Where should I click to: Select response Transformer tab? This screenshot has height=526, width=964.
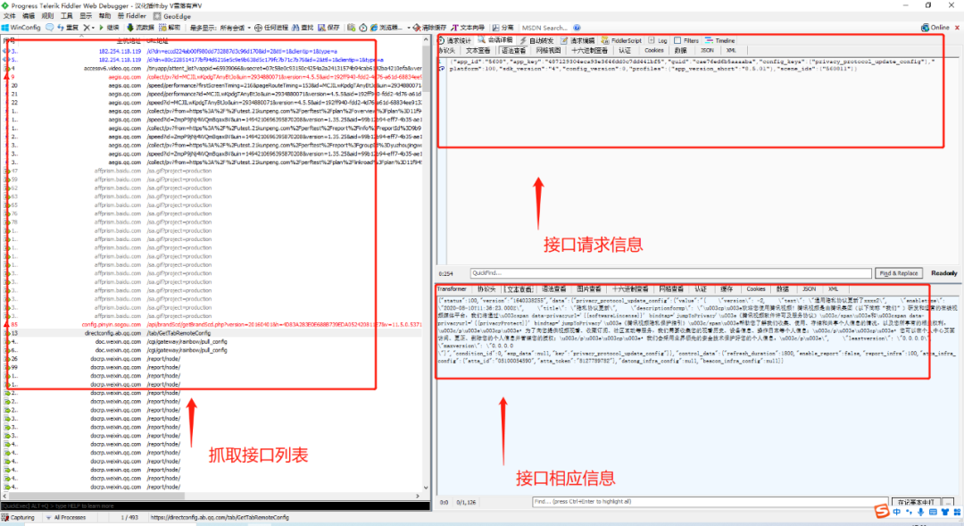coord(452,289)
